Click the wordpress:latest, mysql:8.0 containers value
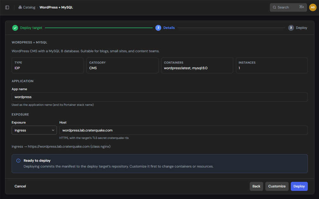 pyautogui.click(x=186, y=68)
